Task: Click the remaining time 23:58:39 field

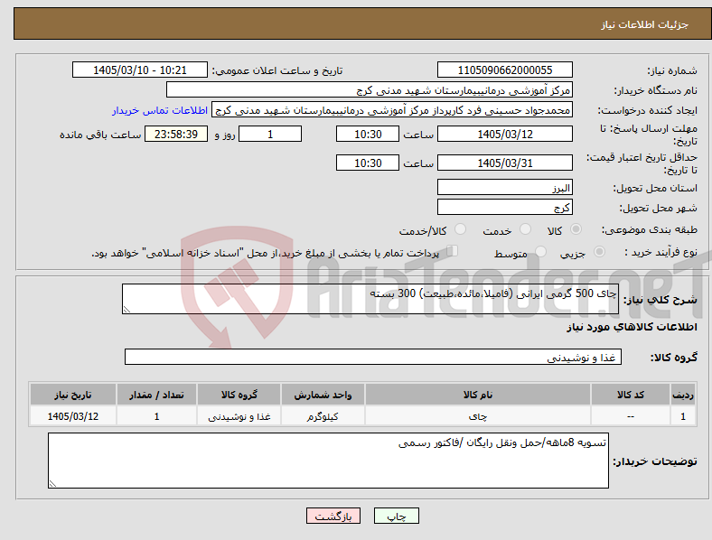Action: point(176,134)
